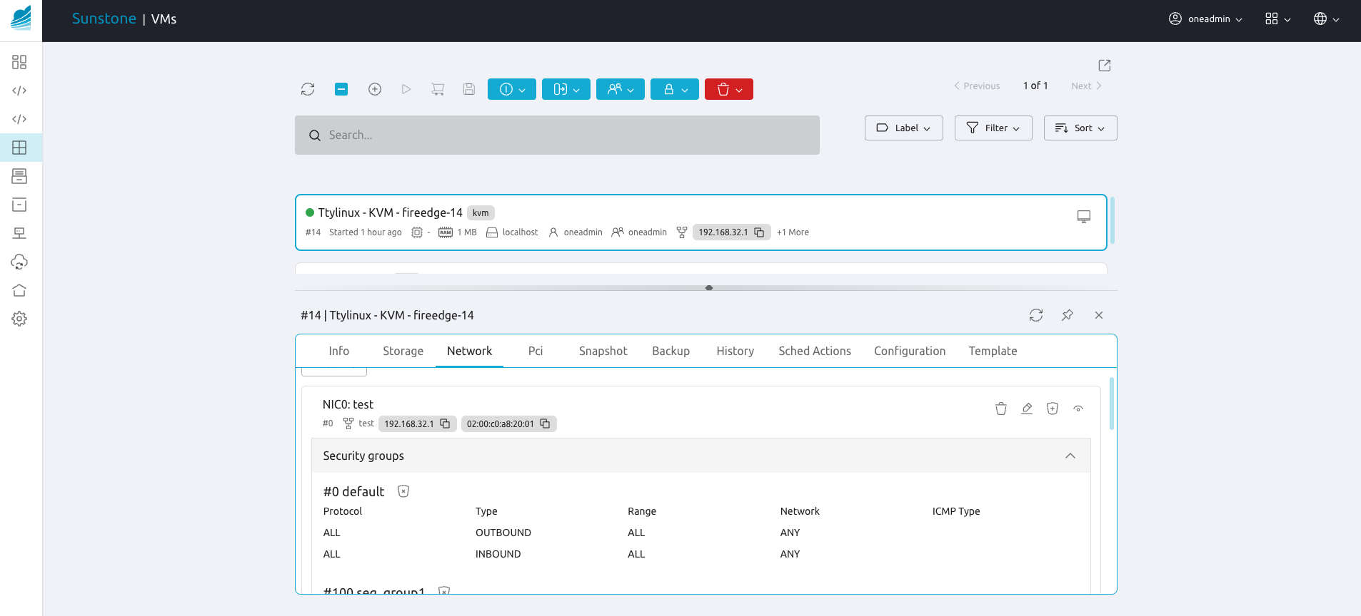Viewport: 1361px width, 616px height.
Task: Select the Ttylinux - KVM - fireedge-14 card
Action: (700, 222)
